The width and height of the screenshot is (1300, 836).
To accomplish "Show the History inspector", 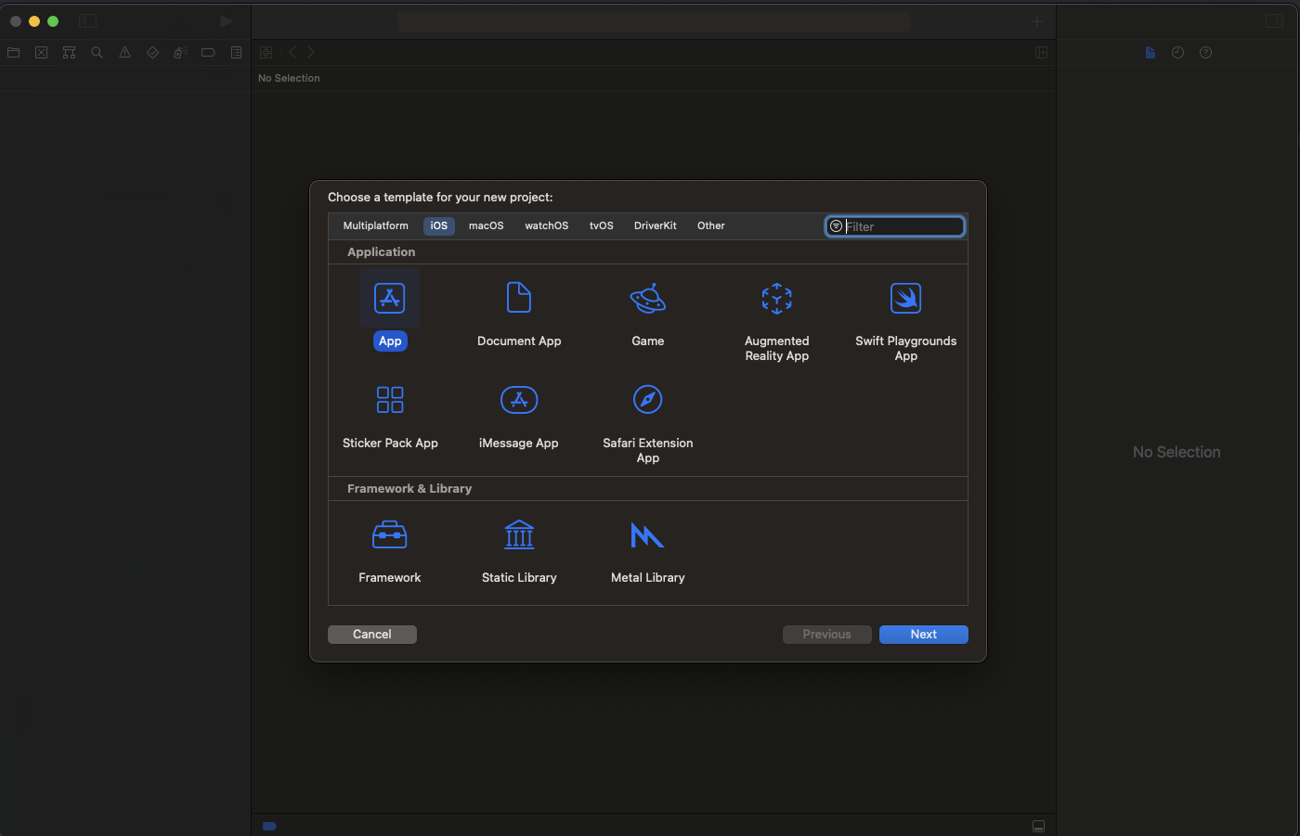I will pos(1177,53).
